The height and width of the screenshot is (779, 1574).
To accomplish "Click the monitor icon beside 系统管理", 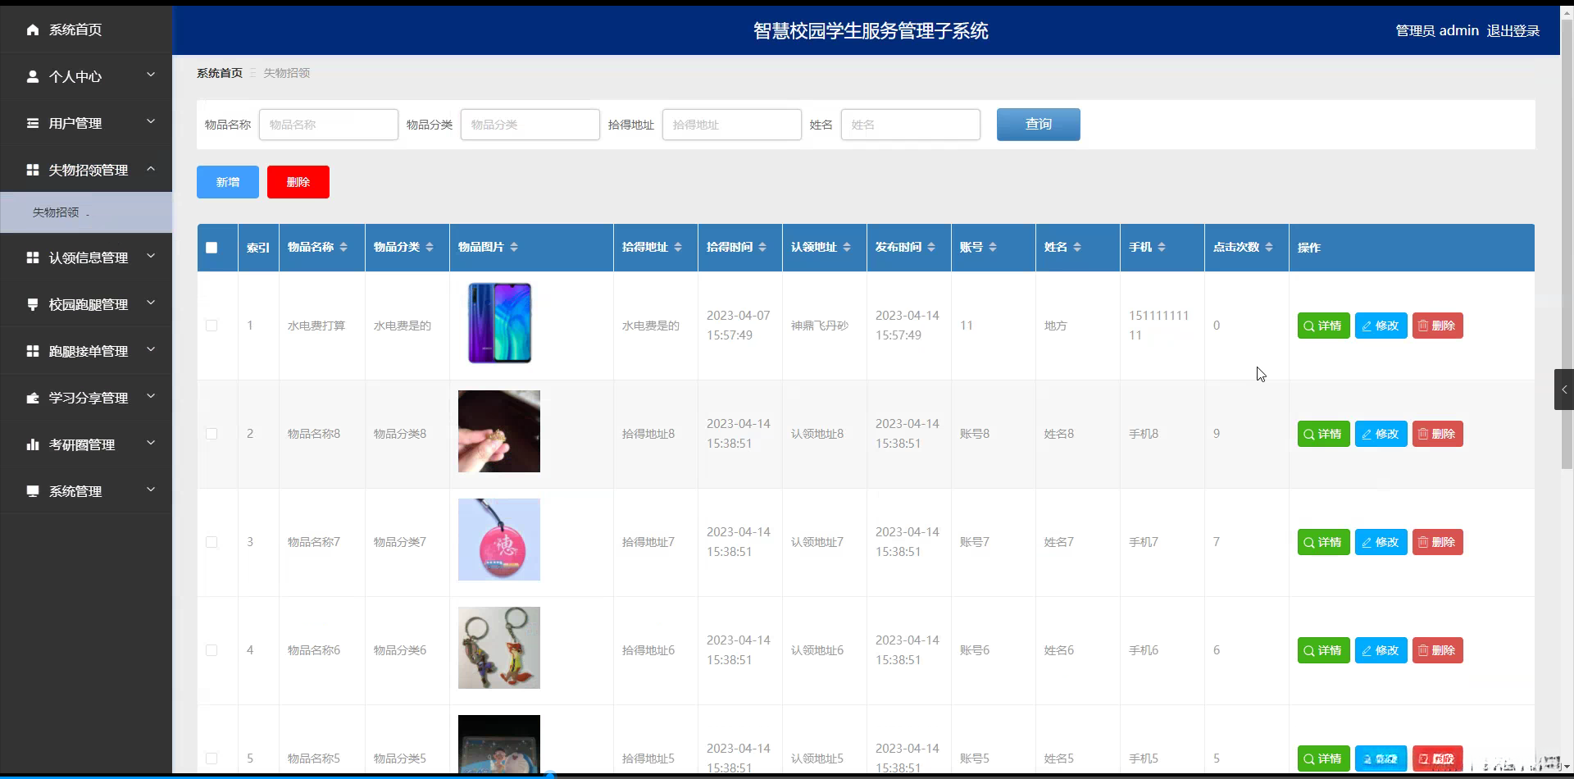I will [x=33, y=492].
